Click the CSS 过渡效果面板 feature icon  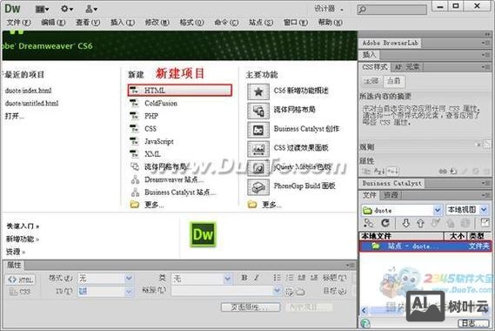click(258, 149)
